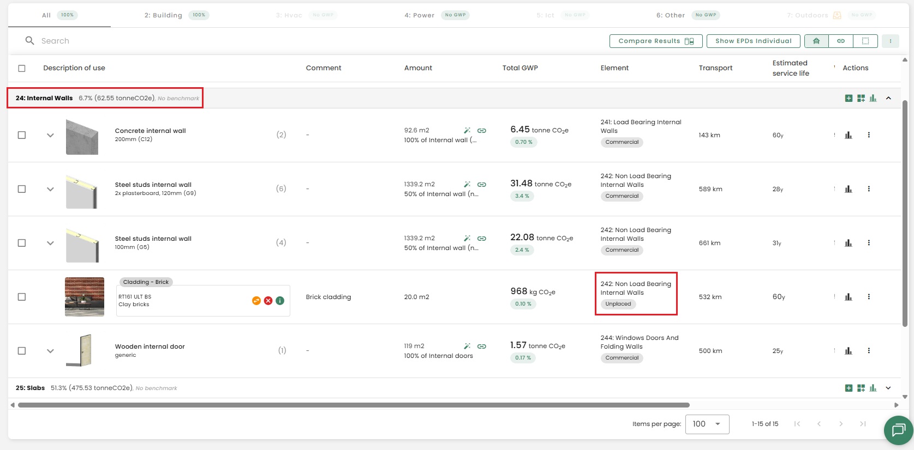Open bar chart for Wooden internal door row
This screenshot has height=450, width=914.
[x=849, y=351]
